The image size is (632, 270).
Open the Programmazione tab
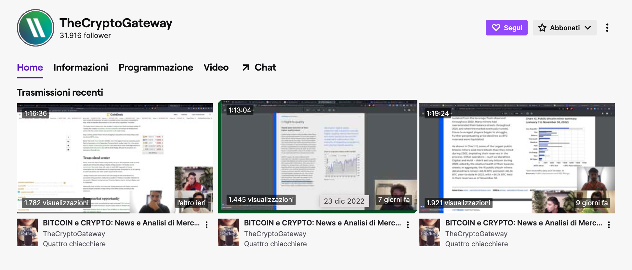(x=156, y=67)
